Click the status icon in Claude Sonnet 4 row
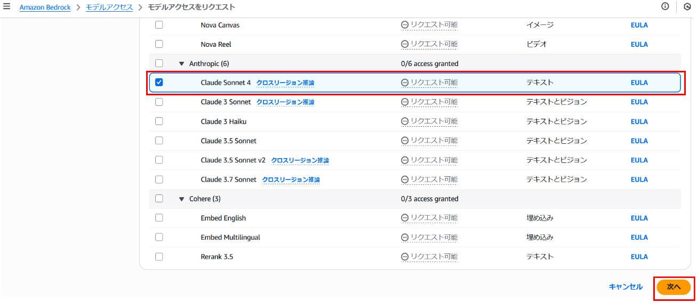 [405, 83]
